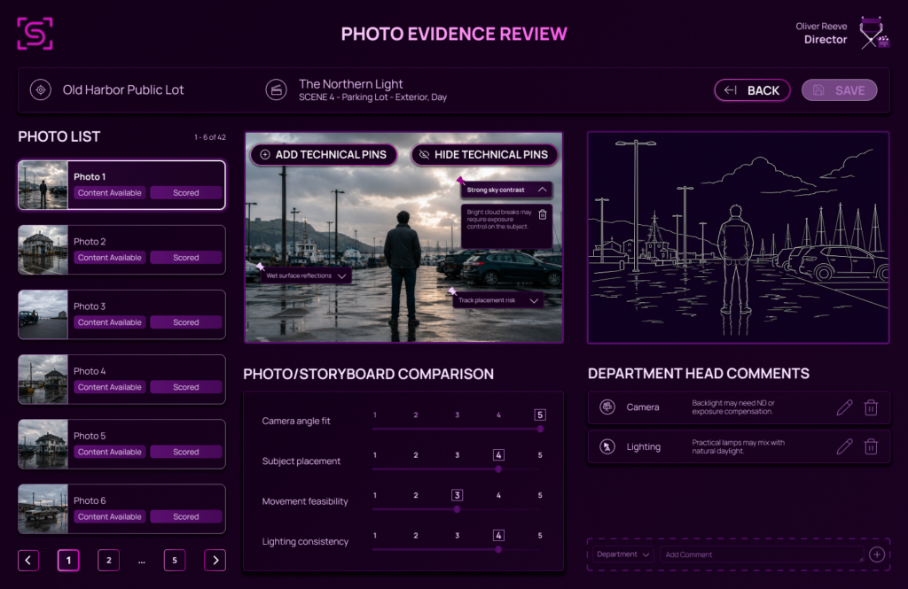
Task: Click Photo 5 Content Available badge
Action: tap(109, 452)
